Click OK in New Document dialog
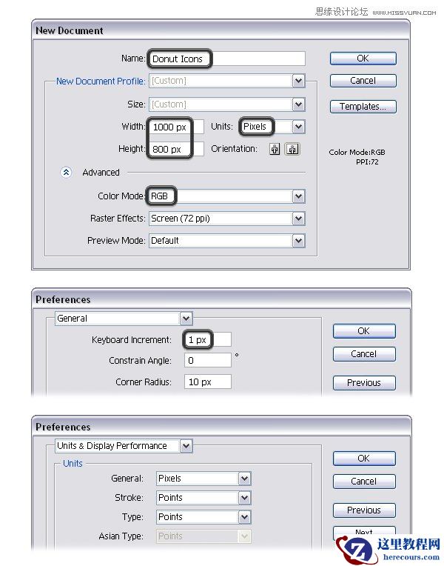 [363, 59]
